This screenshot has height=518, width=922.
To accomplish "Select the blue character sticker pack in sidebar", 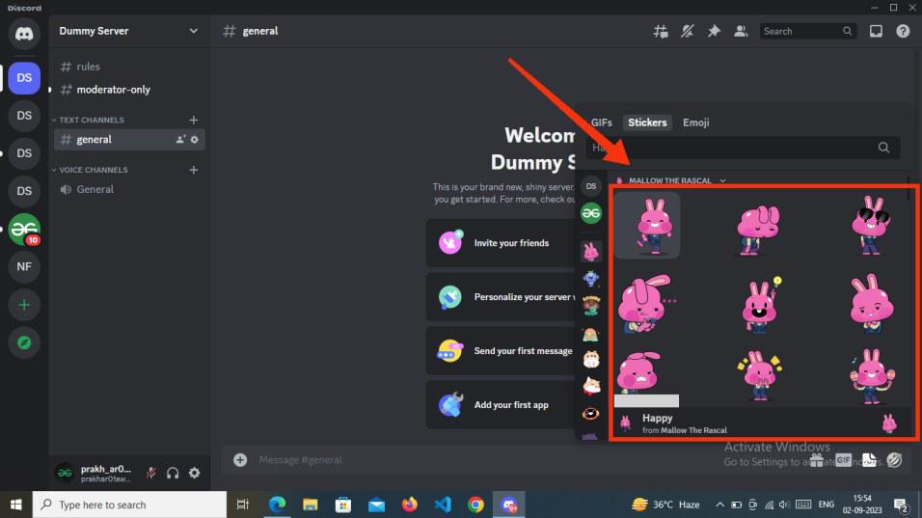I will [591, 278].
